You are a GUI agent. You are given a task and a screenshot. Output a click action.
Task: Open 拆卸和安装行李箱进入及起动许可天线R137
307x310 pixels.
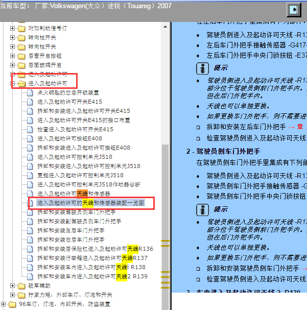(x=92, y=258)
